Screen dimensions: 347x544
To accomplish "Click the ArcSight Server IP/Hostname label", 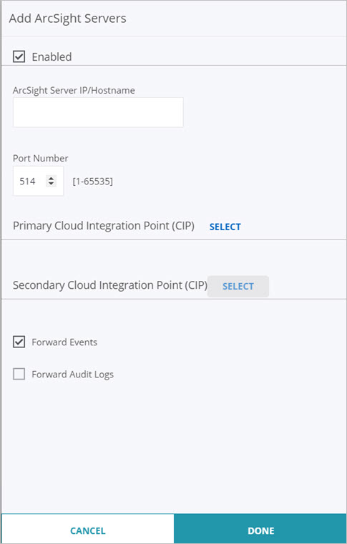I will (x=74, y=90).
